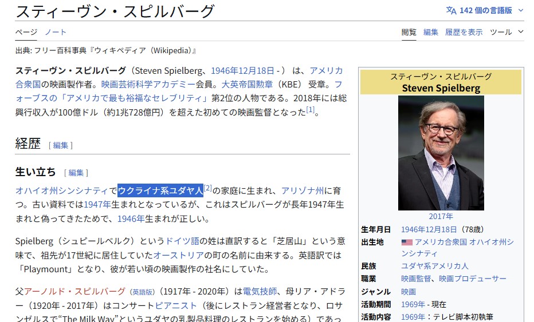The height and width of the screenshot is (322, 534).
Task: Click the 職業 infobox label
Action: 368,279
